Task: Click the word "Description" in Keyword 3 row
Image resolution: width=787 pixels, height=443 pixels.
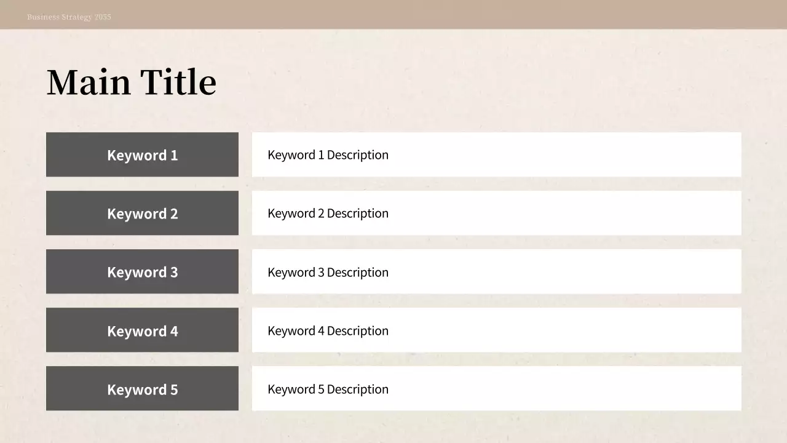Action: tap(358, 273)
